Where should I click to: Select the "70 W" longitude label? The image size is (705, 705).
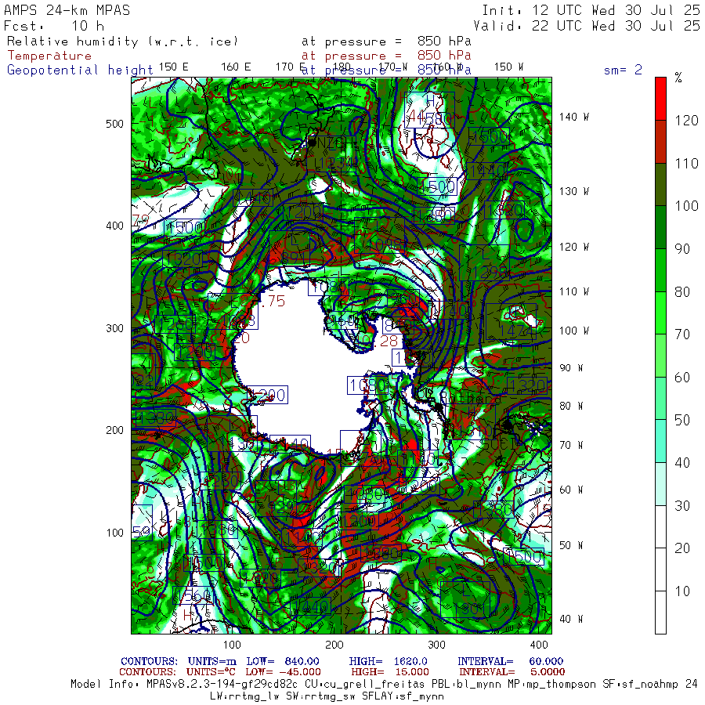571,445
